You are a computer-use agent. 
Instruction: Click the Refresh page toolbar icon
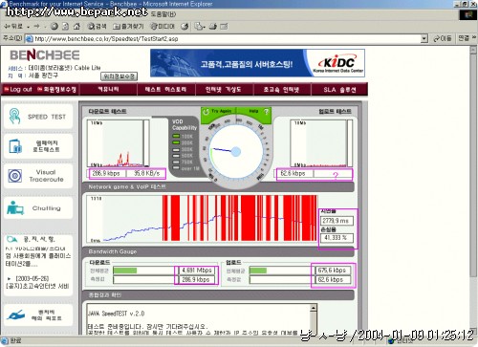[65, 27]
